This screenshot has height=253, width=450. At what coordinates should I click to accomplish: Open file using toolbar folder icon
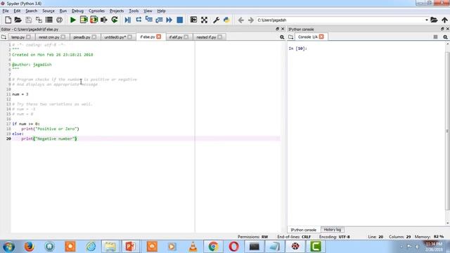click(18, 20)
